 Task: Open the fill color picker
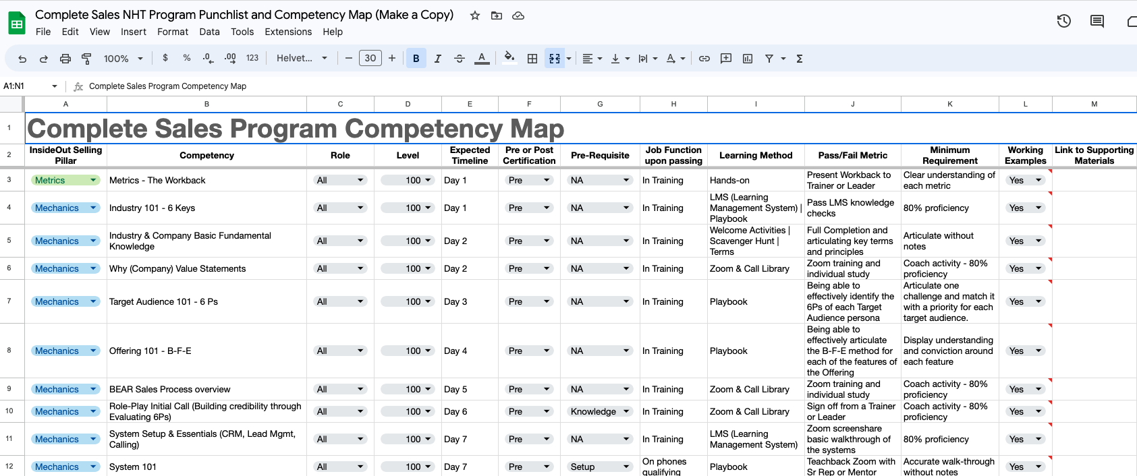coord(509,58)
